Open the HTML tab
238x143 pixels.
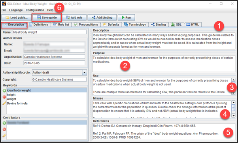point(193,24)
